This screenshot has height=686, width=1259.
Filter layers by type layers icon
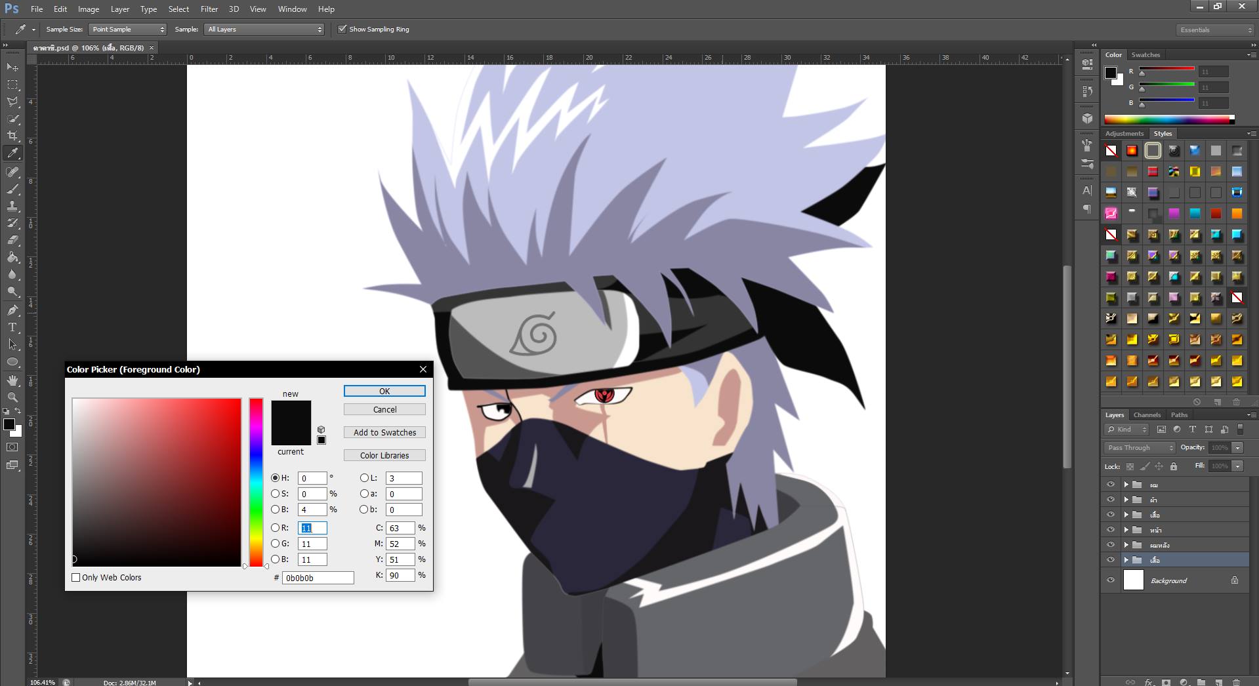click(x=1192, y=430)
